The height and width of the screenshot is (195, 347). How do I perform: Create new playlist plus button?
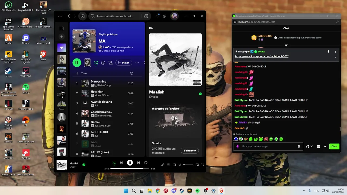62,37
